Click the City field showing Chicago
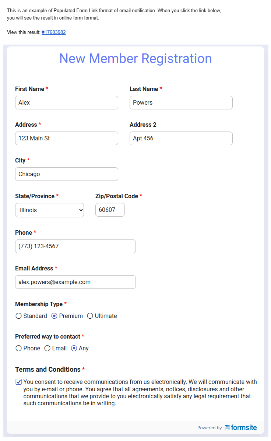The image size is (271, 441). click(x=67, y=174)
